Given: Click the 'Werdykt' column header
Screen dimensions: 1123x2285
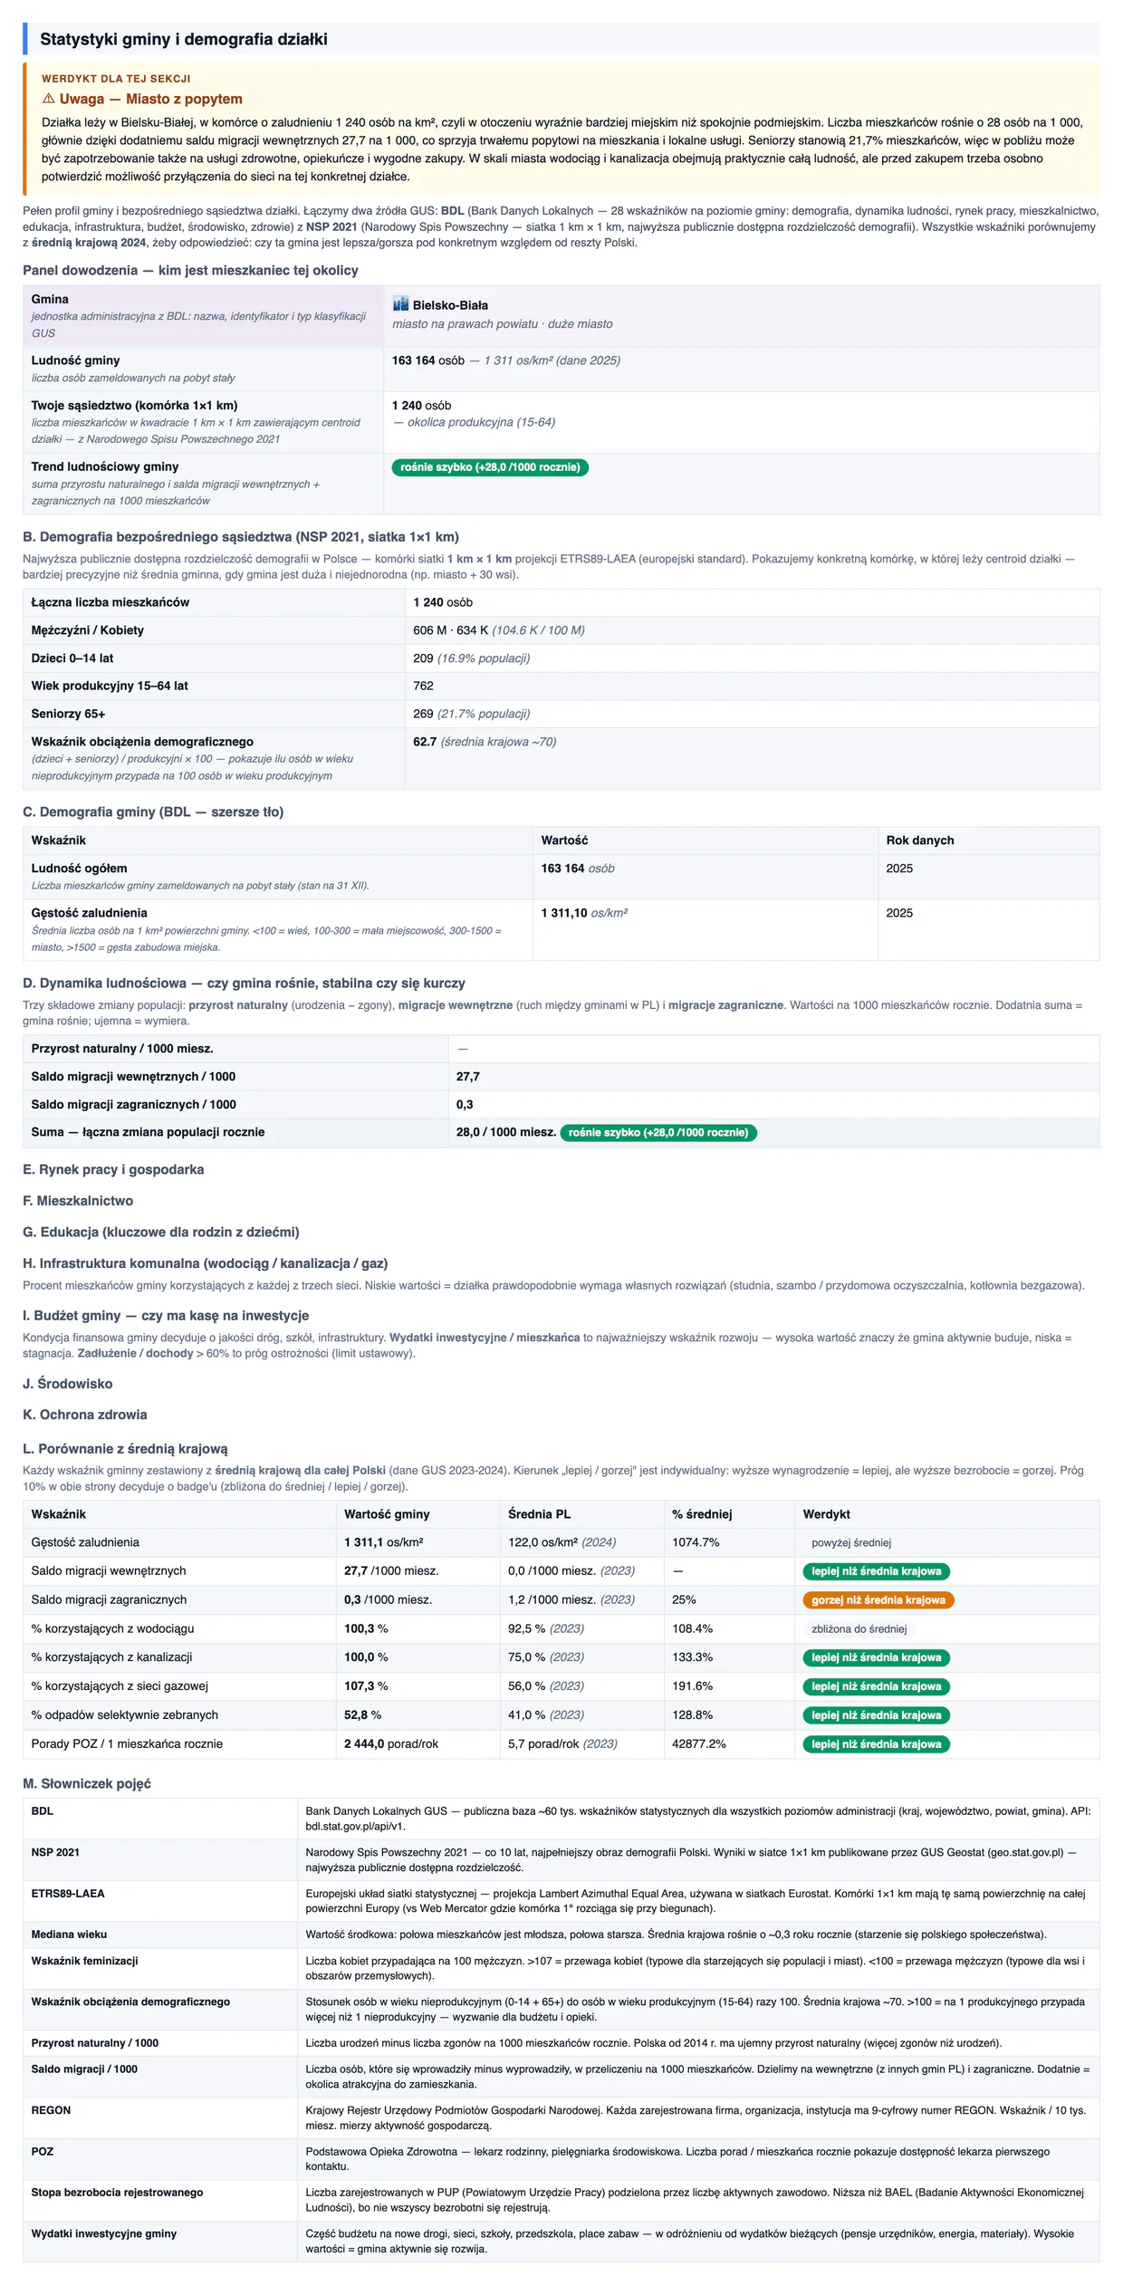Looking at the screenshot, I should click(x=826, y=1514).
